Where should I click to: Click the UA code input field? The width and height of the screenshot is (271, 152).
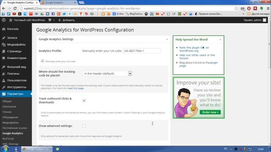click(x=141, y=51)
